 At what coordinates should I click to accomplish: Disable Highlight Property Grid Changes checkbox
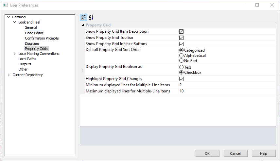(x=181, y=79)
